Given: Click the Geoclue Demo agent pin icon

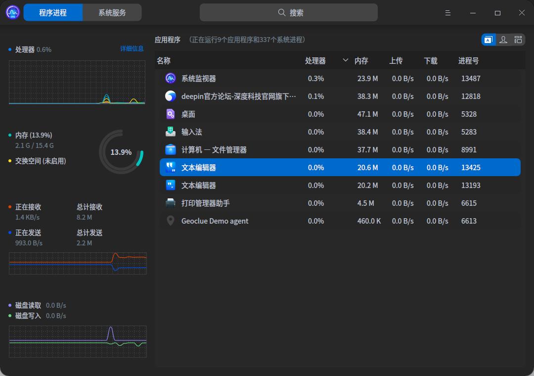Looking at the screenshot, I should [x=170, y=221].
